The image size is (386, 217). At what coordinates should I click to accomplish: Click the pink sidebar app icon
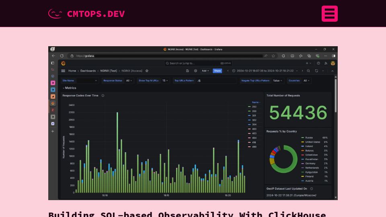(x=53, y=83)
